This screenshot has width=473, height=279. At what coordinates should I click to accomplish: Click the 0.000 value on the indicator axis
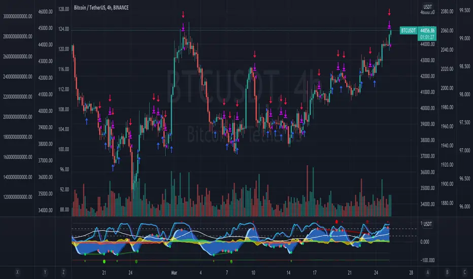[425, 242]
